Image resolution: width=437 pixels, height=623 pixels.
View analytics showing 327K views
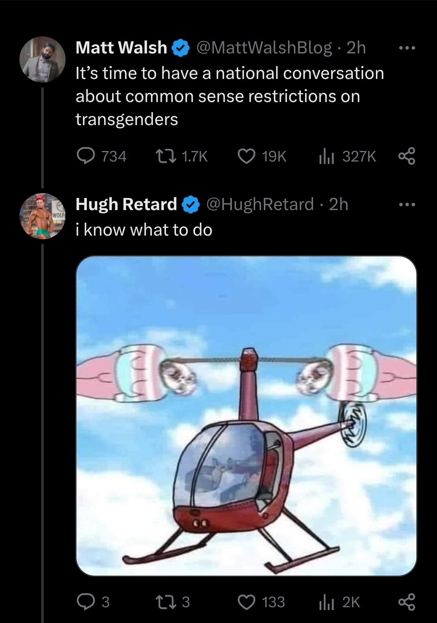coord(348,156)
